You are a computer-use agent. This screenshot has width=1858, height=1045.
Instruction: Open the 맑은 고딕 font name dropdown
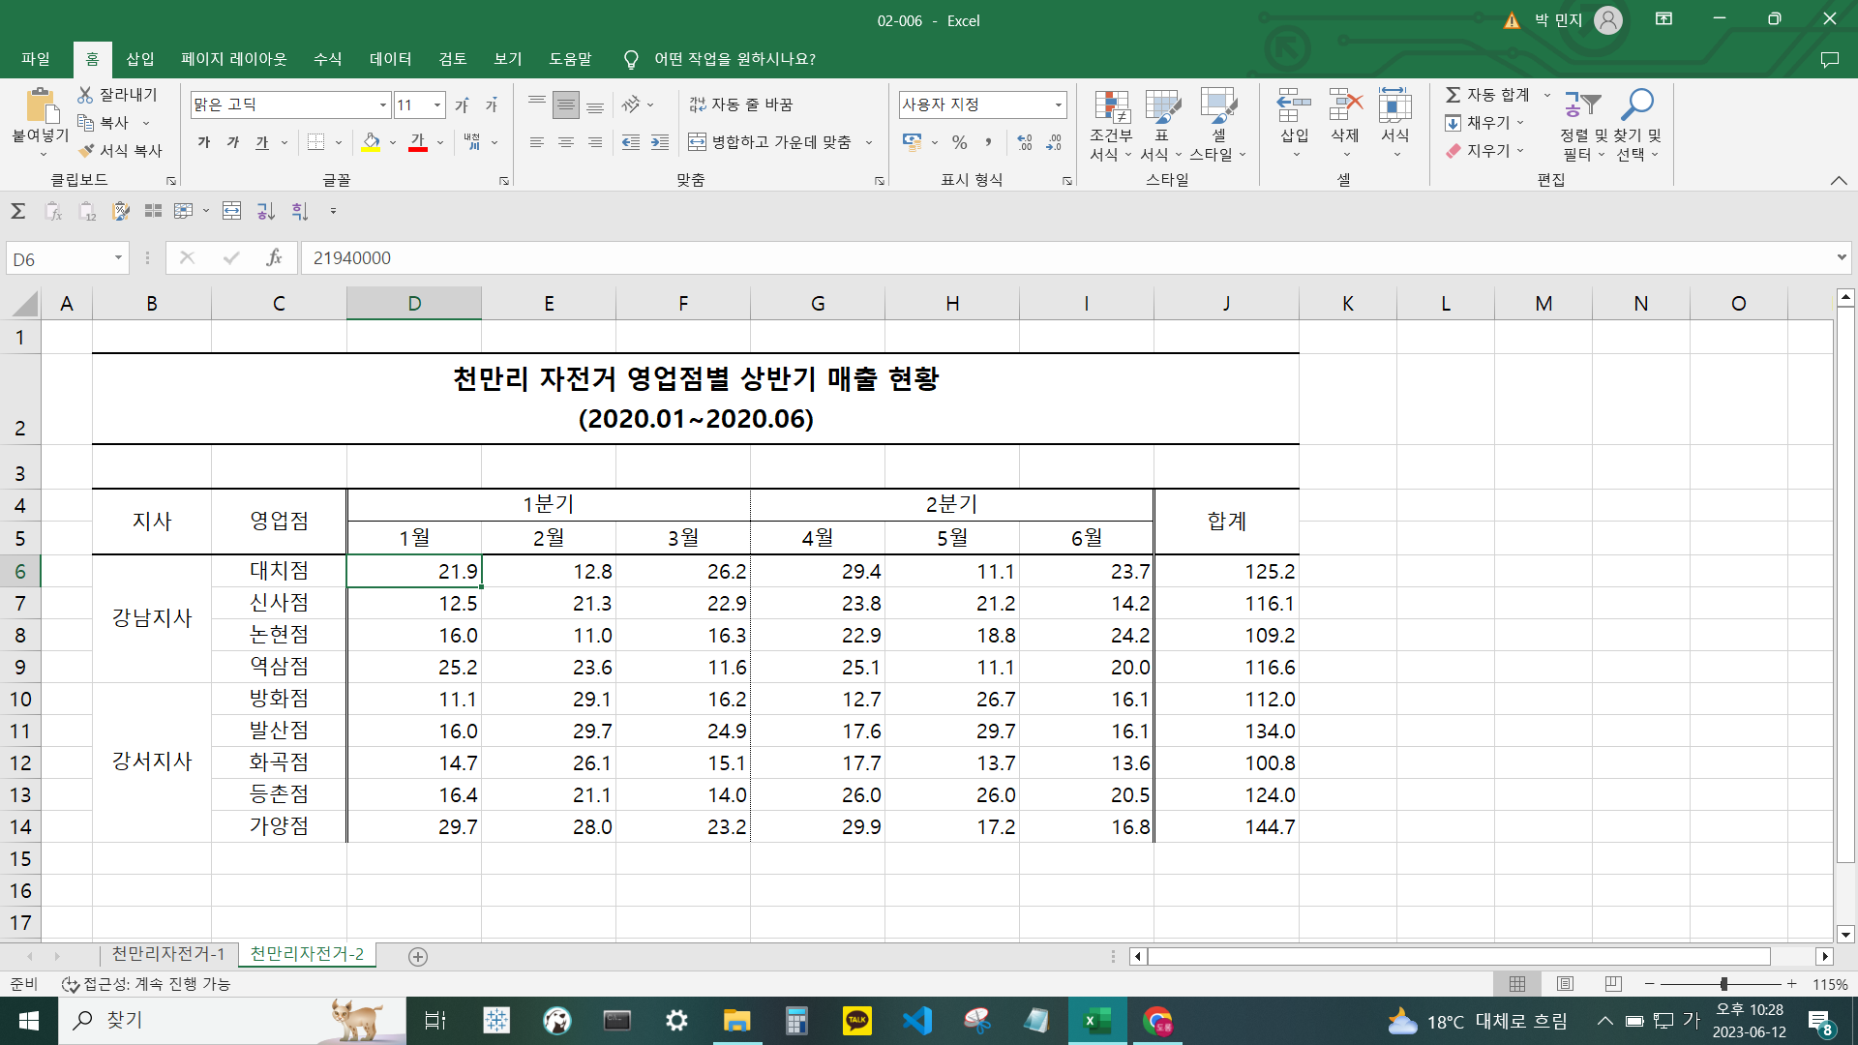coord(383,104)
